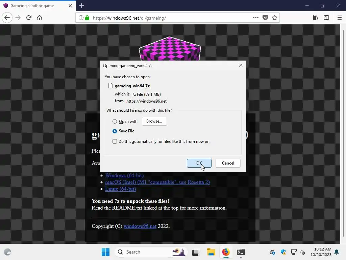Open notifications bell icon
346x260 pixels.
[337, 252]
